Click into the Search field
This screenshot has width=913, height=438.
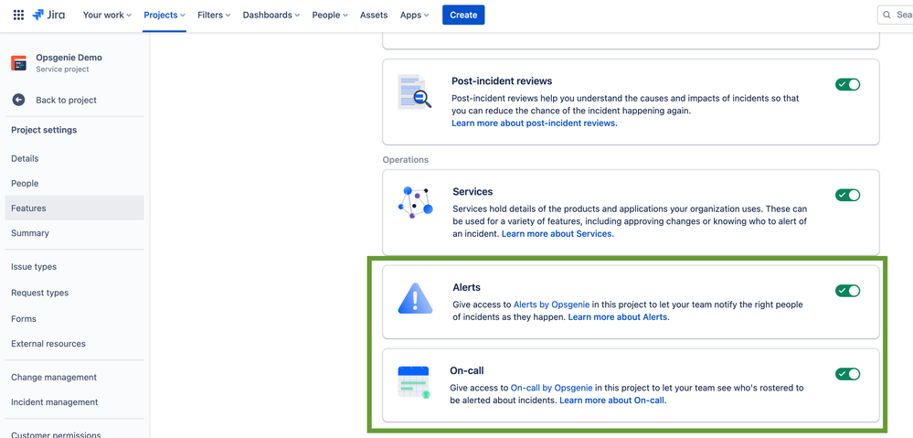click(896, 16)
